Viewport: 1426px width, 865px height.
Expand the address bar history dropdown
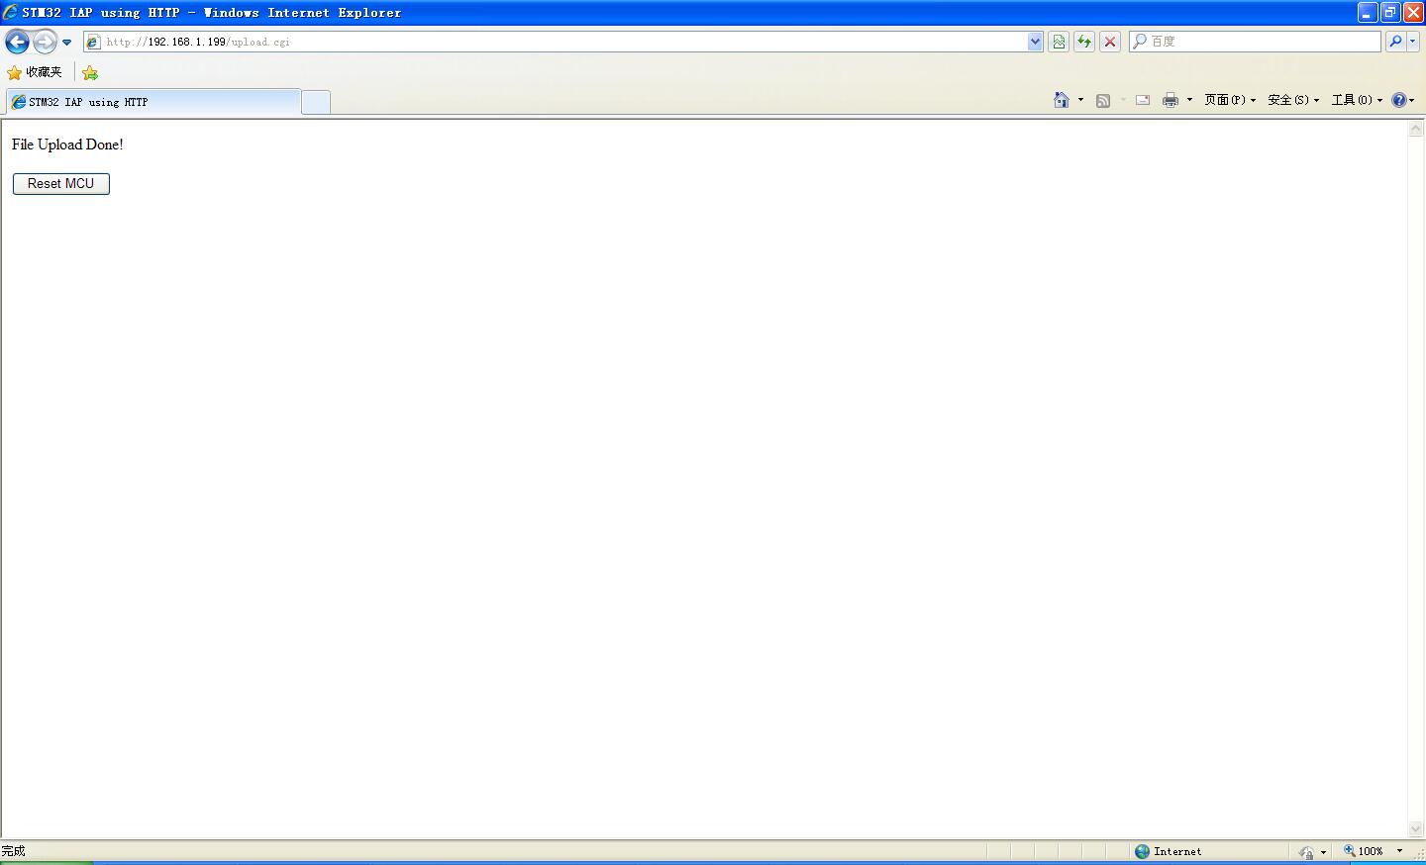[1036, 42]
